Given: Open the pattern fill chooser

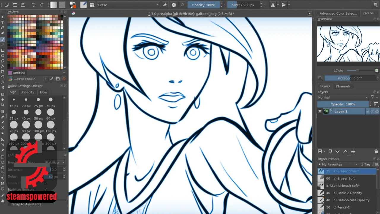Looking at the screenshot, I should pos(62,5).
